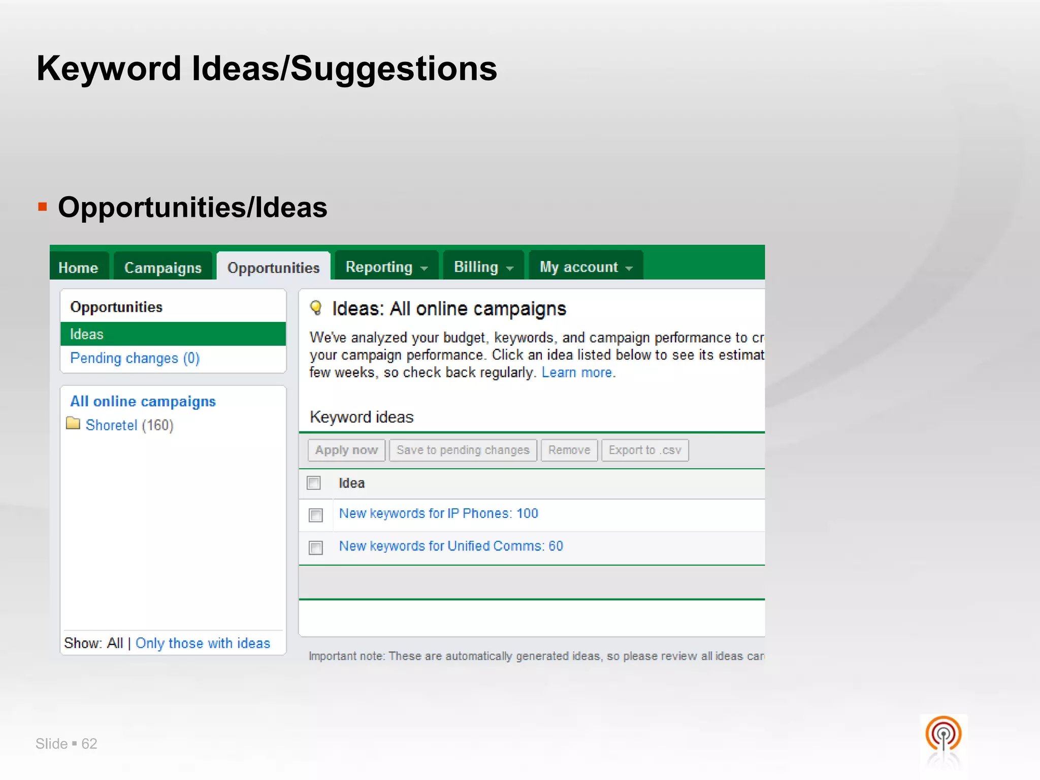Image resolution: width=1040 pixels, height=780 pixels.
Task: Select the Opportunities tab
Action: tap(273, 267)
